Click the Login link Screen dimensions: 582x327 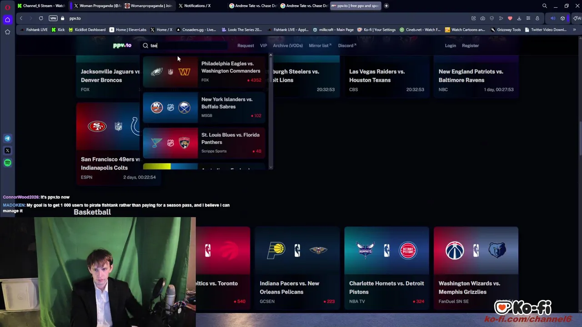450,45
